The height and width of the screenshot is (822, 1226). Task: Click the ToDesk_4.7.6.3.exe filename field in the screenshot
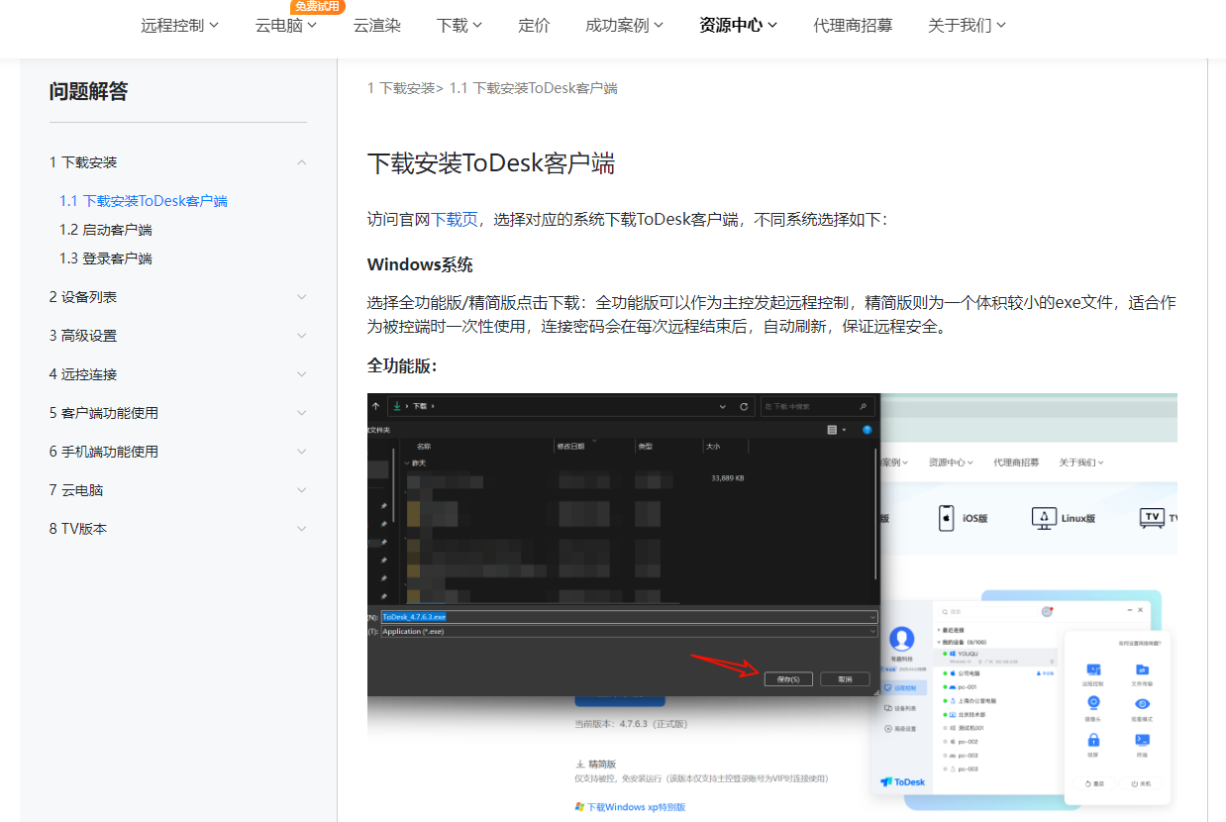click(x=629, y=617)
